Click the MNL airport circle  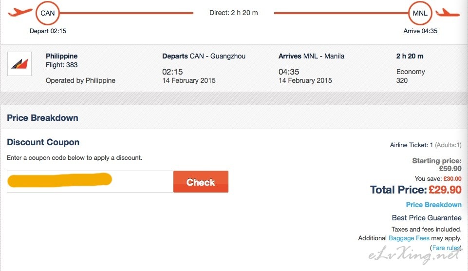click(x=420, y=13)
